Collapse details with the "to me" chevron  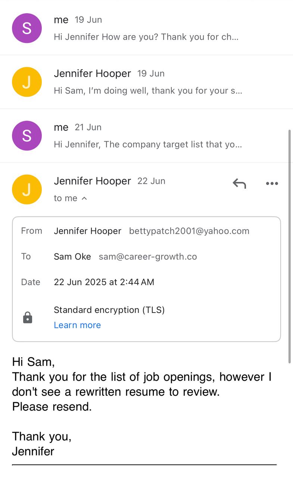click(84, 198)
